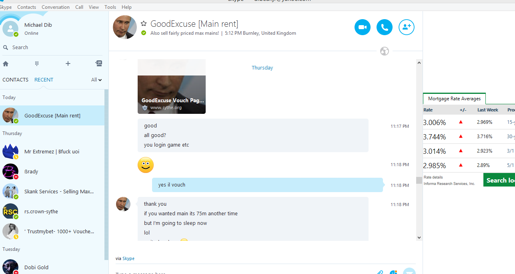The width and height of the screenshot is (515, 274).
Task: Click the chat scrollbar down arrow
Action: coord(419,238)
